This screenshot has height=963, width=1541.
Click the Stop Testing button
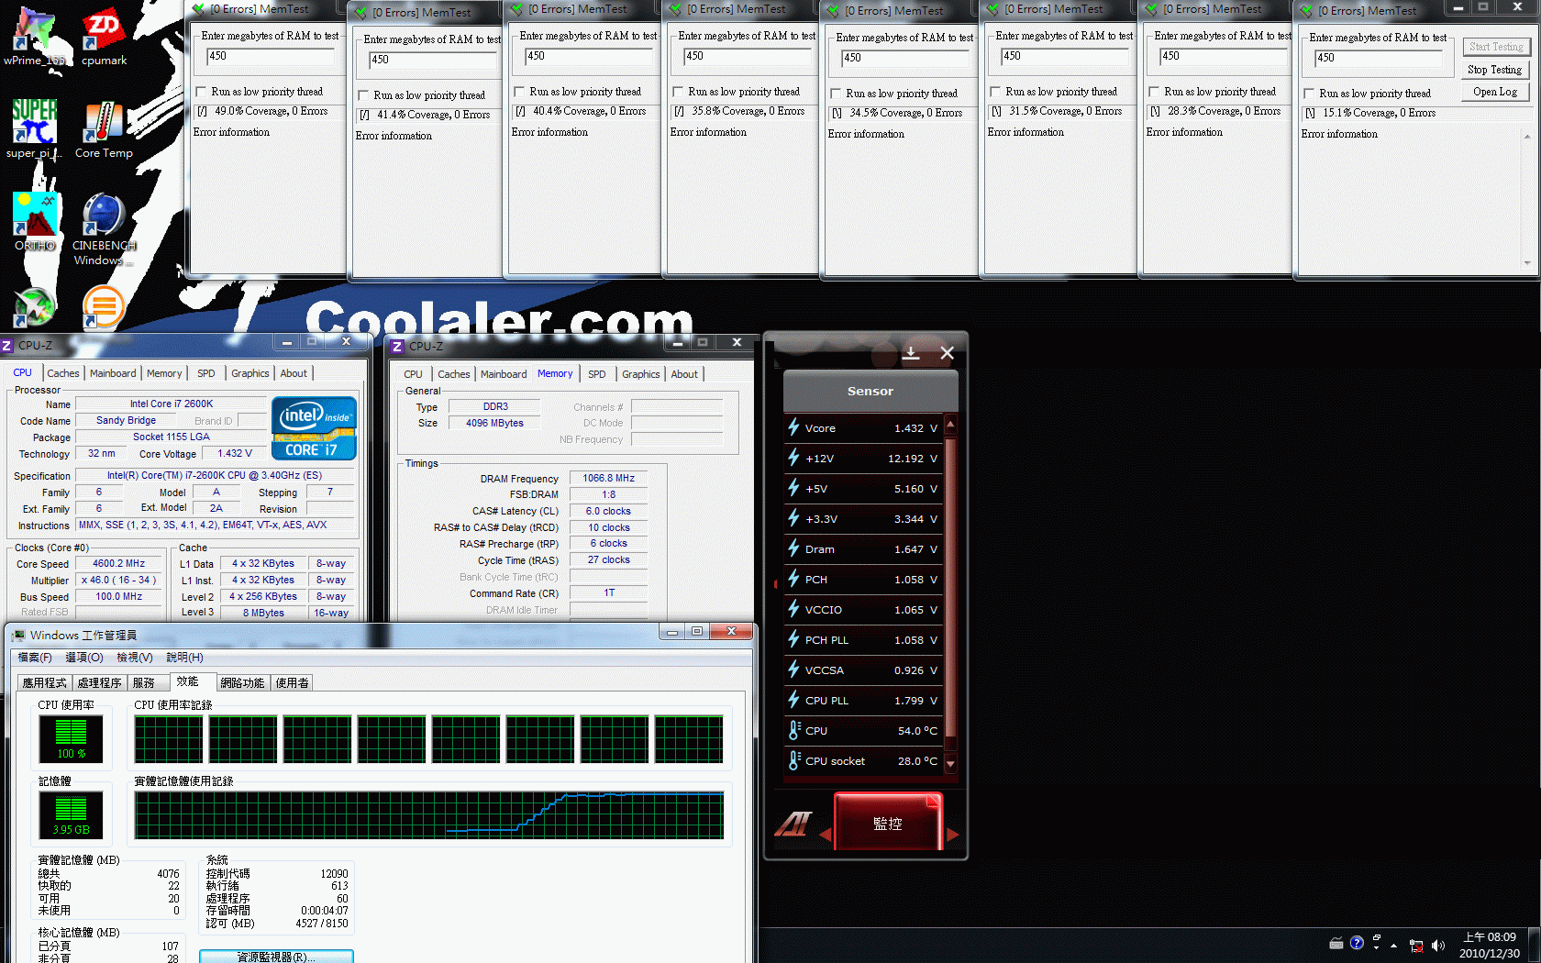(1494, 70)
